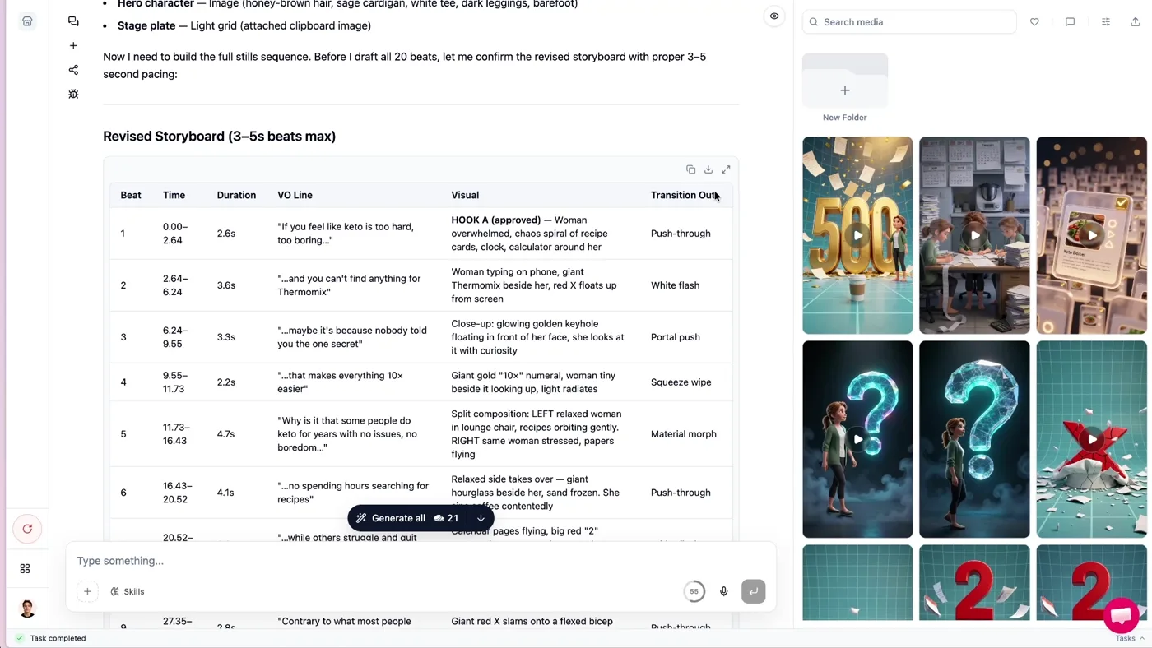The width and height of the screenshot is (1152, 648).
Task: Play the office desk video
Action: [974, 235]
